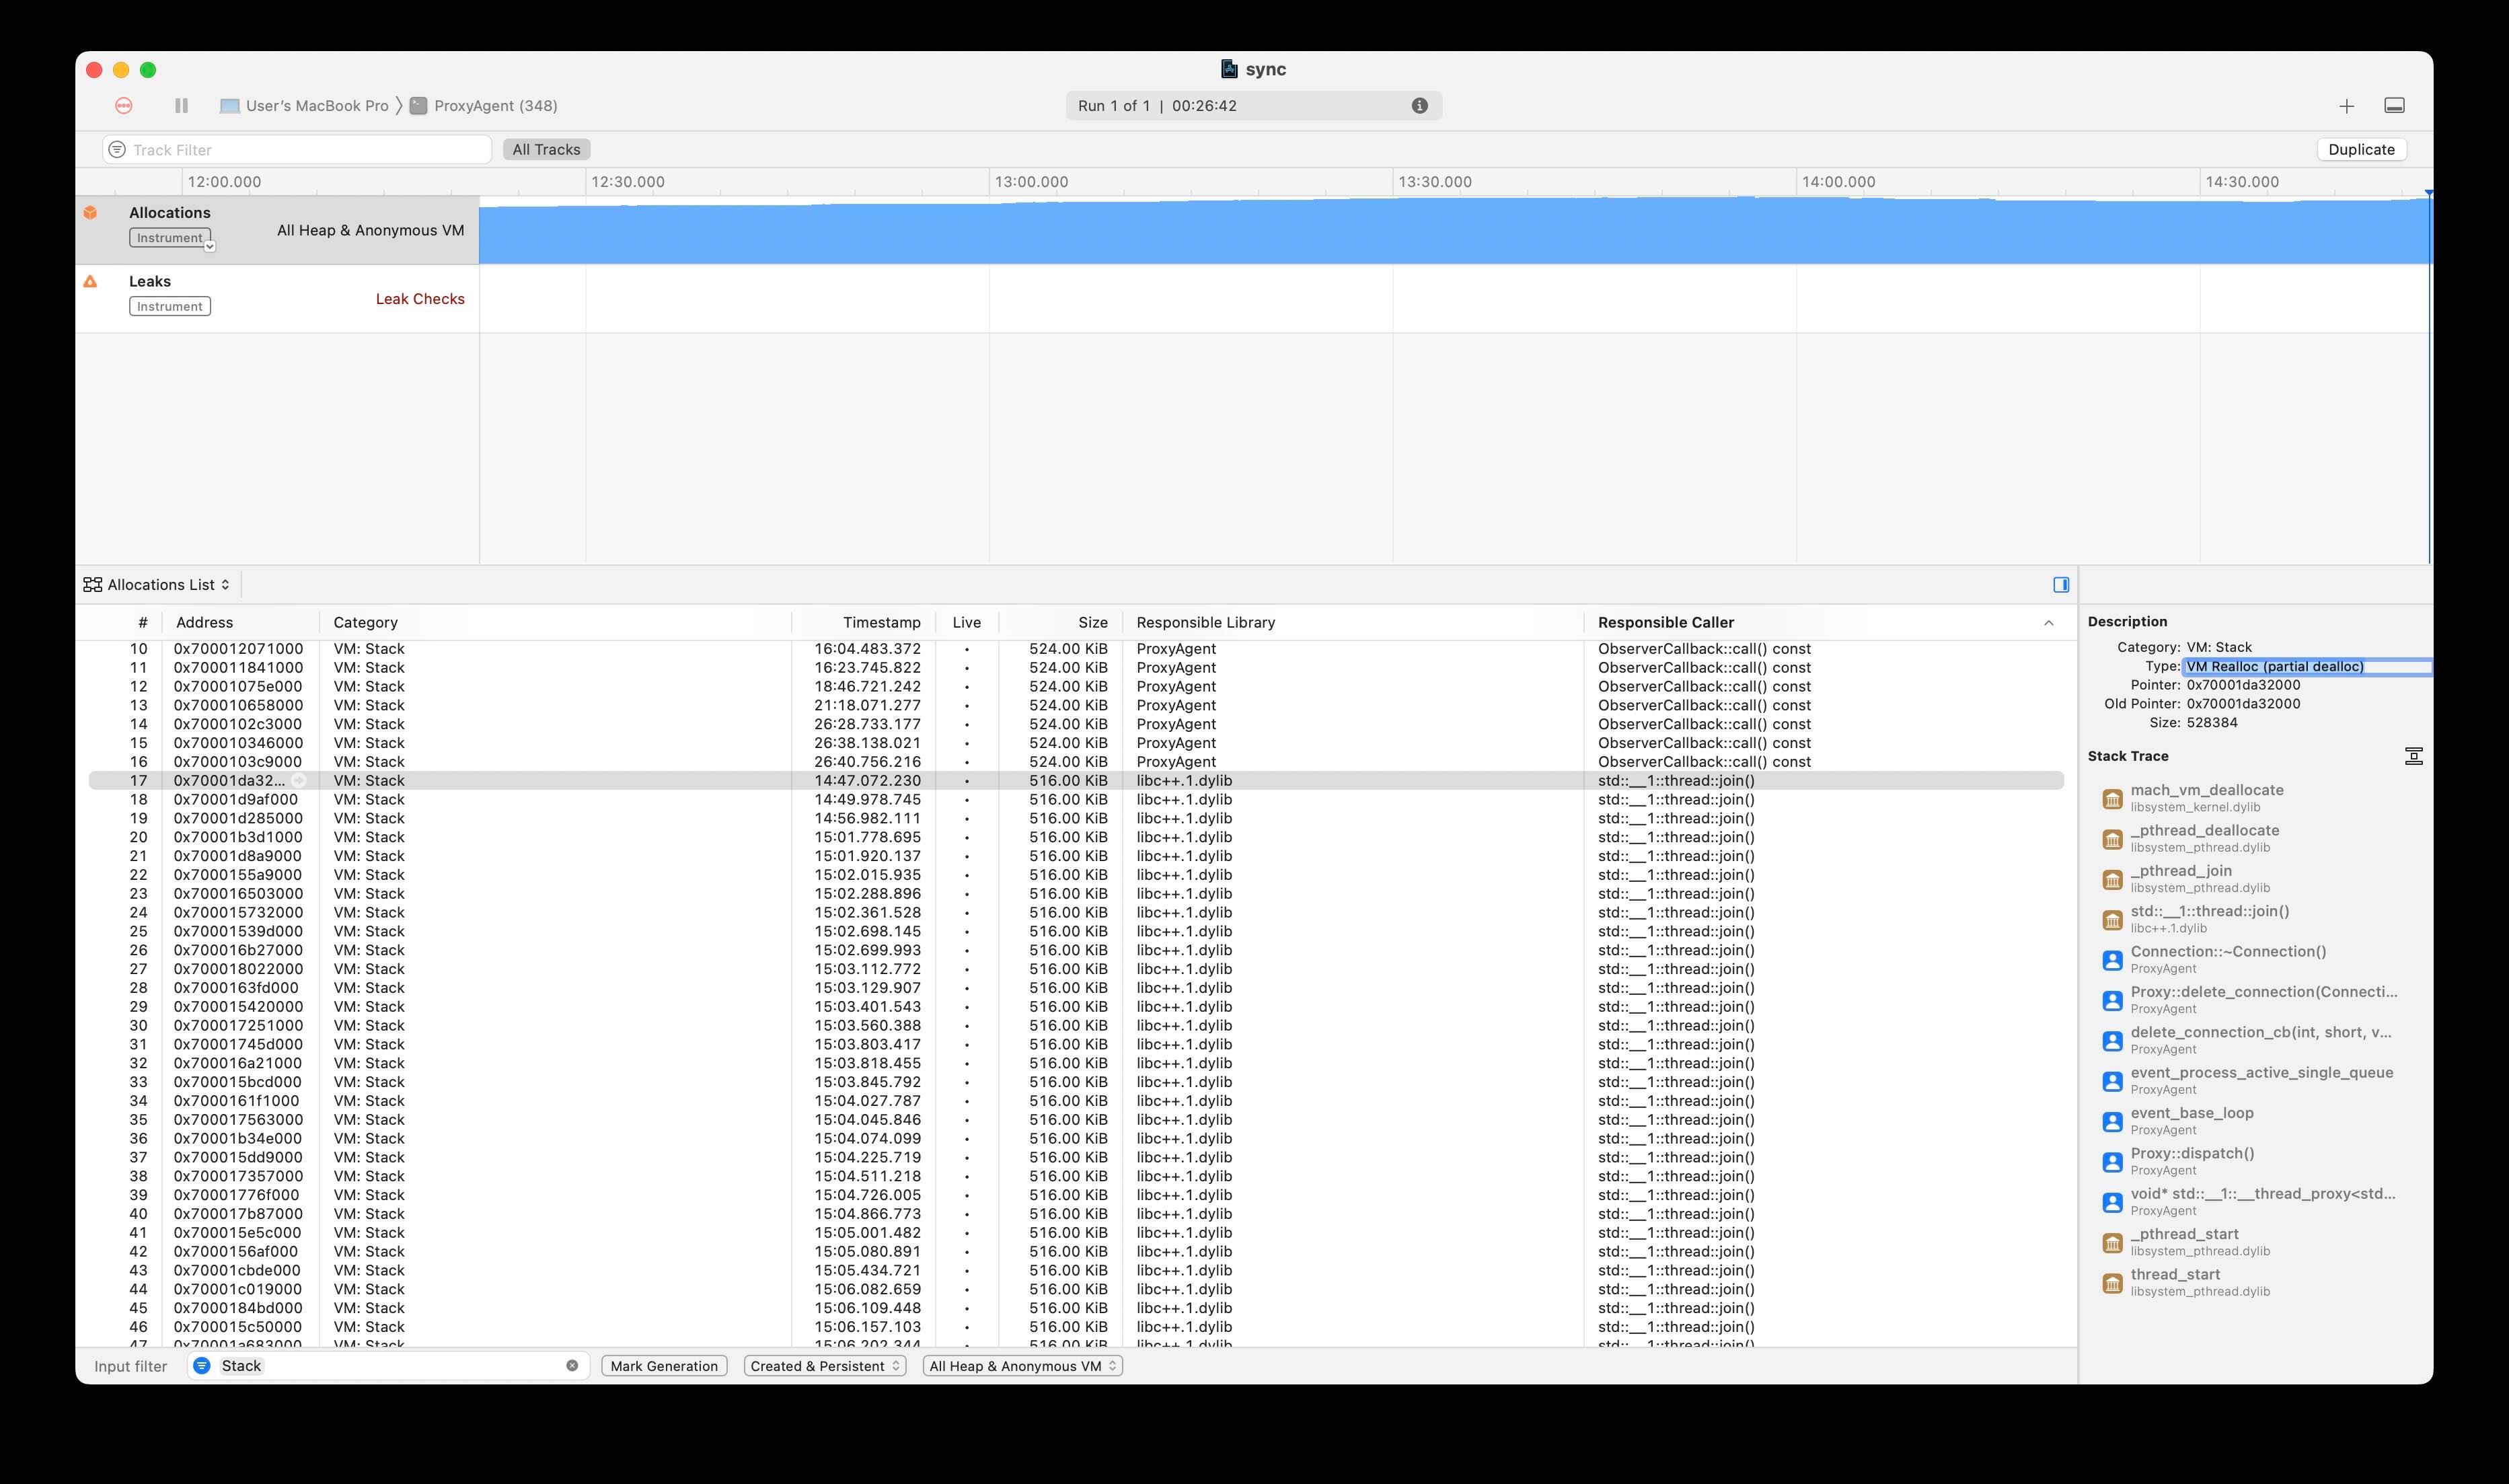This screenshot has width=2509, height=1484.
Task: Click the Allocations instrument cube icon
Action: point(91,213)
